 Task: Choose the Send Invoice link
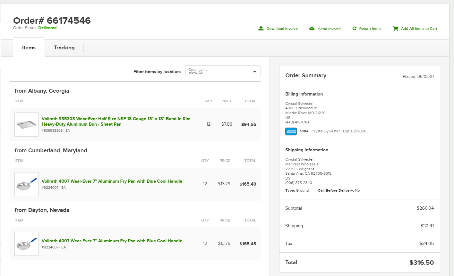pos(330,29)
